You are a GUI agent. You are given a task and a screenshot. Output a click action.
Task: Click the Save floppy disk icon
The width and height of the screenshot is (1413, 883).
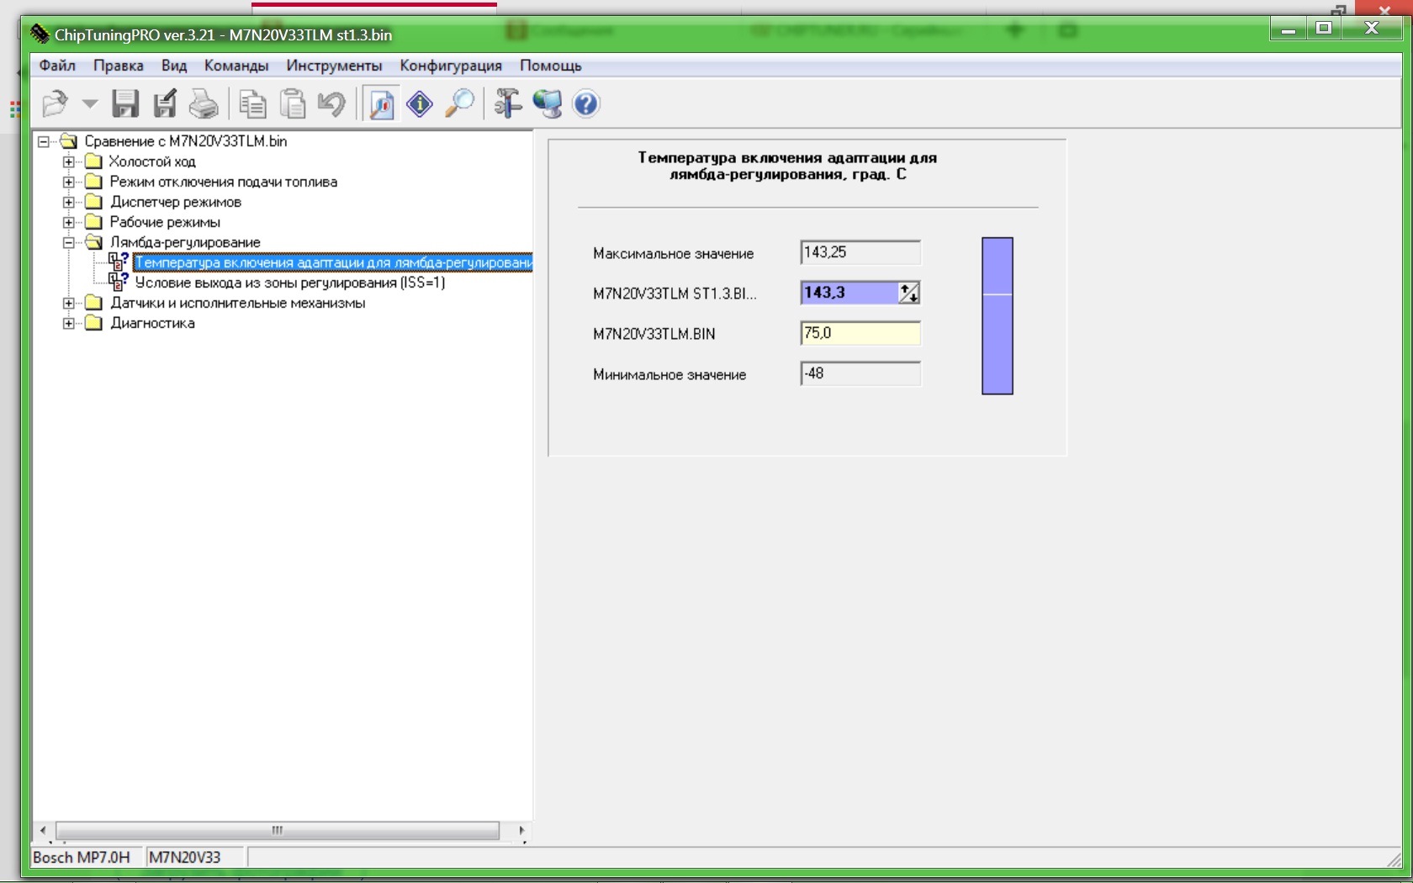pos(126,104)
